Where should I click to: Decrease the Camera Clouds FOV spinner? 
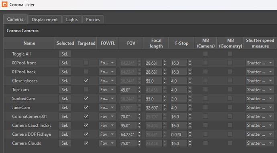(x=139, y=145)
